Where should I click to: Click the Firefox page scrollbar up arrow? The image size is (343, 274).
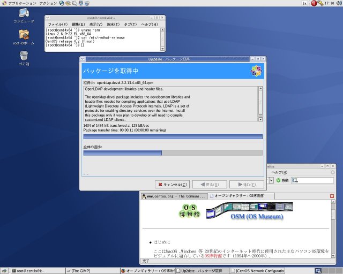333,202
